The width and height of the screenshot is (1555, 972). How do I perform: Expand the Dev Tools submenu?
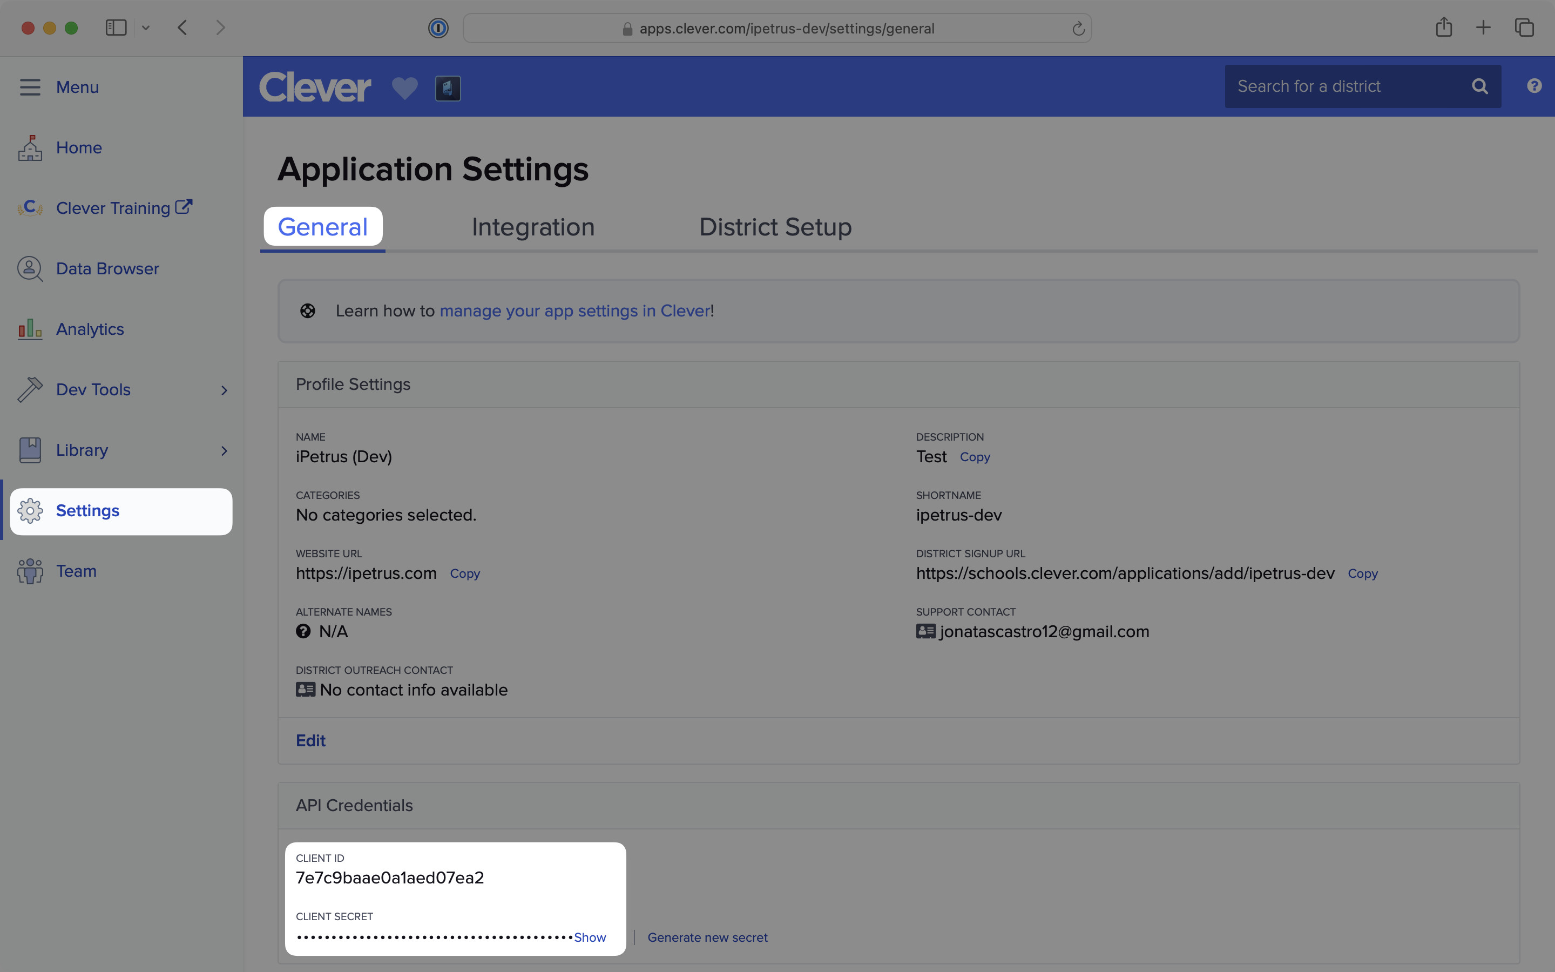[x=224, y=390]
